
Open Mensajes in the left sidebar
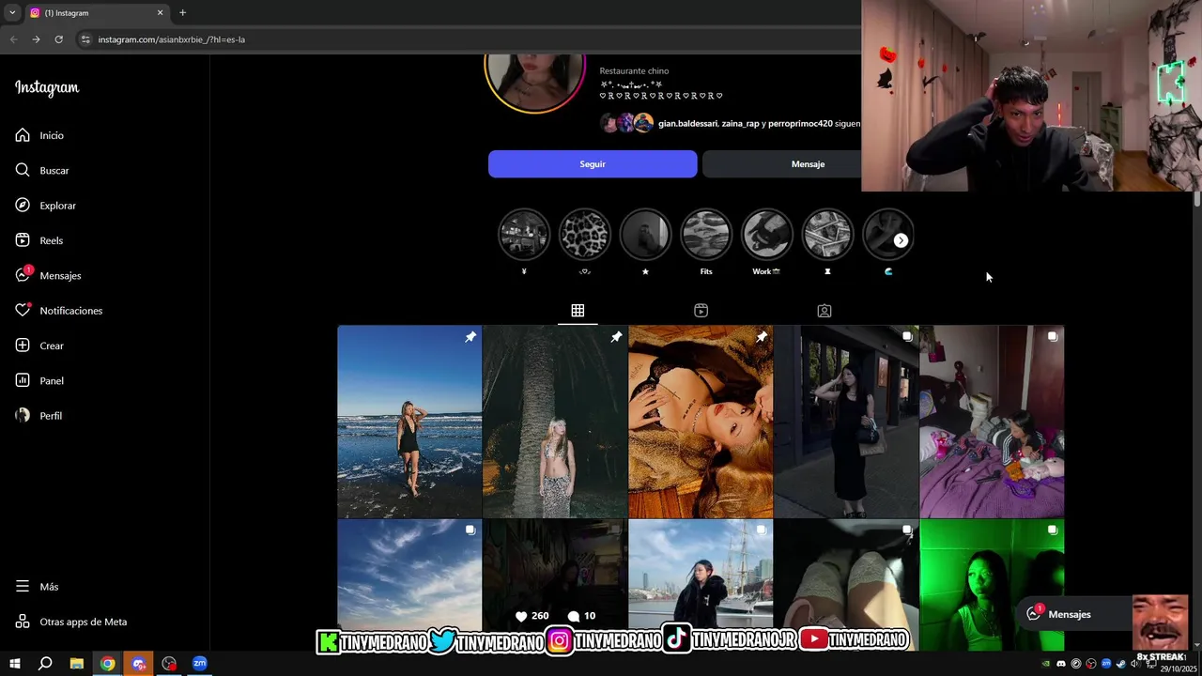48,275
